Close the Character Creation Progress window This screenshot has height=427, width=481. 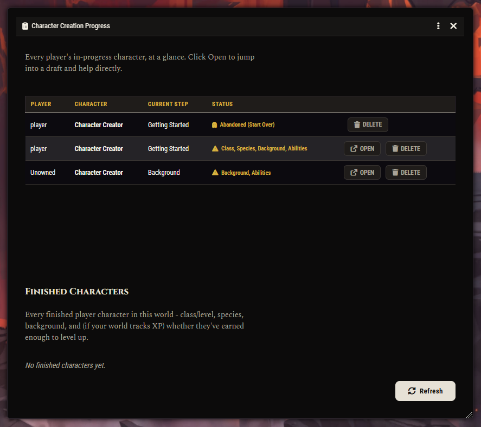click(453, 26)
